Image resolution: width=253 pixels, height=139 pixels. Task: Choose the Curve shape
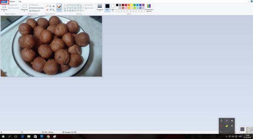[68, 5]
